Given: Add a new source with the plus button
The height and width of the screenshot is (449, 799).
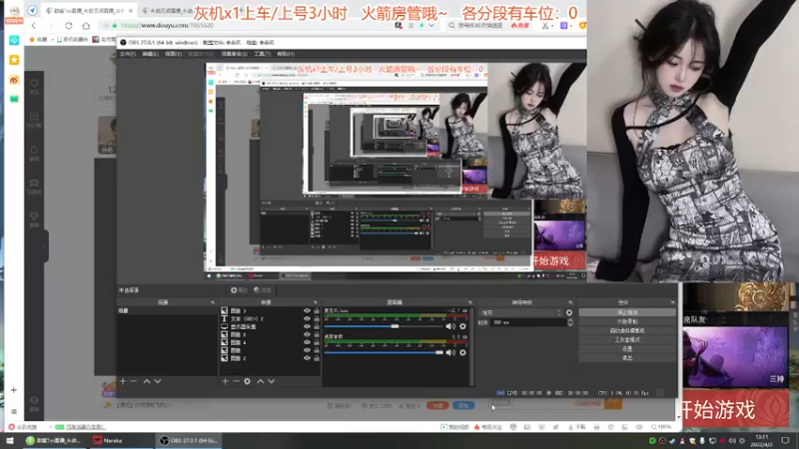Looking at the screenshot, I should pos(225,381).
